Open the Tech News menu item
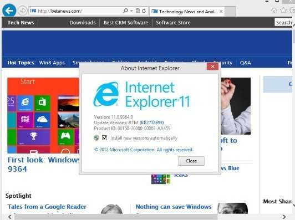 [21, 23]
